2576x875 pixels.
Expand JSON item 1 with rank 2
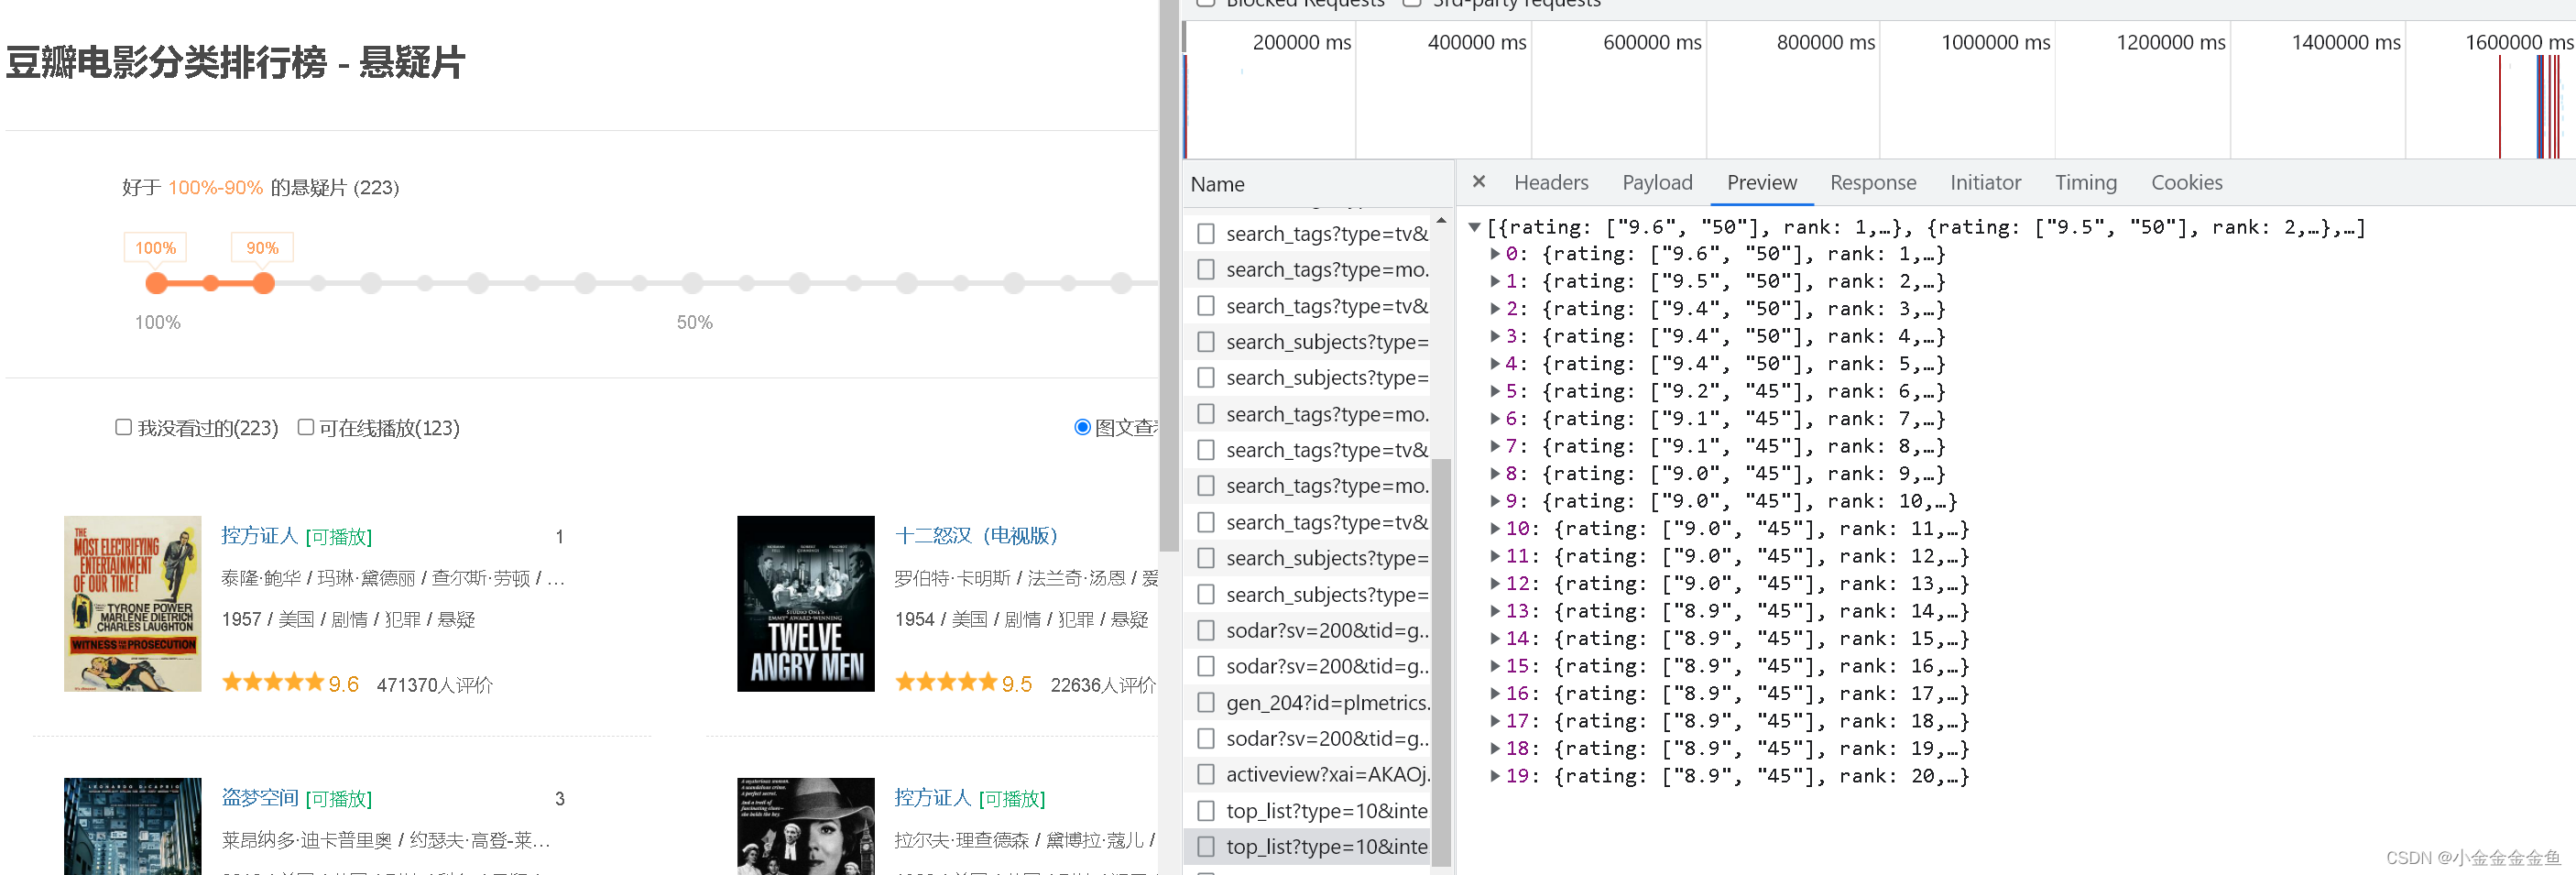tap(1495, 282)
